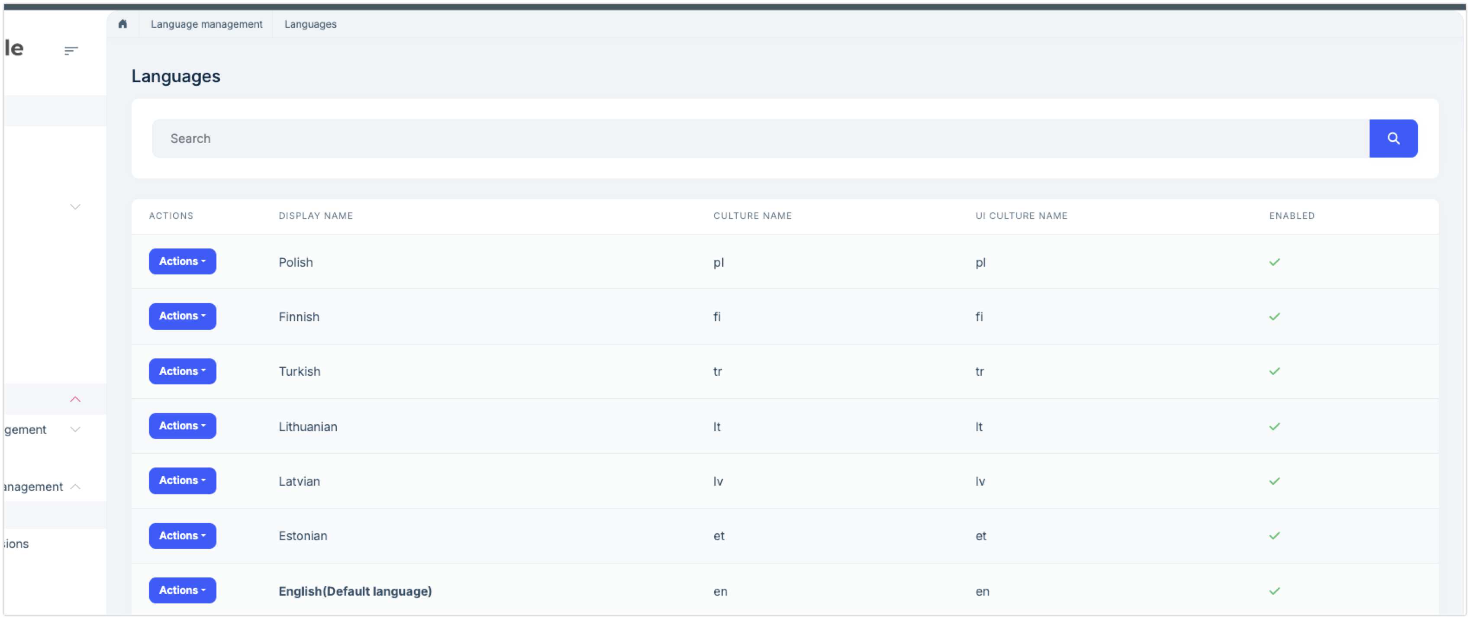Image resolution: width=1470 pixels, height=619 pixels.
Task: Collapse the sidebar language management section
Action: point(75,487)
